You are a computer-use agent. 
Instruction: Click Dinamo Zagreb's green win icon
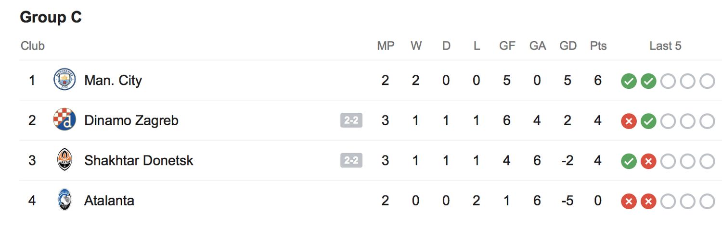point(648,121)
